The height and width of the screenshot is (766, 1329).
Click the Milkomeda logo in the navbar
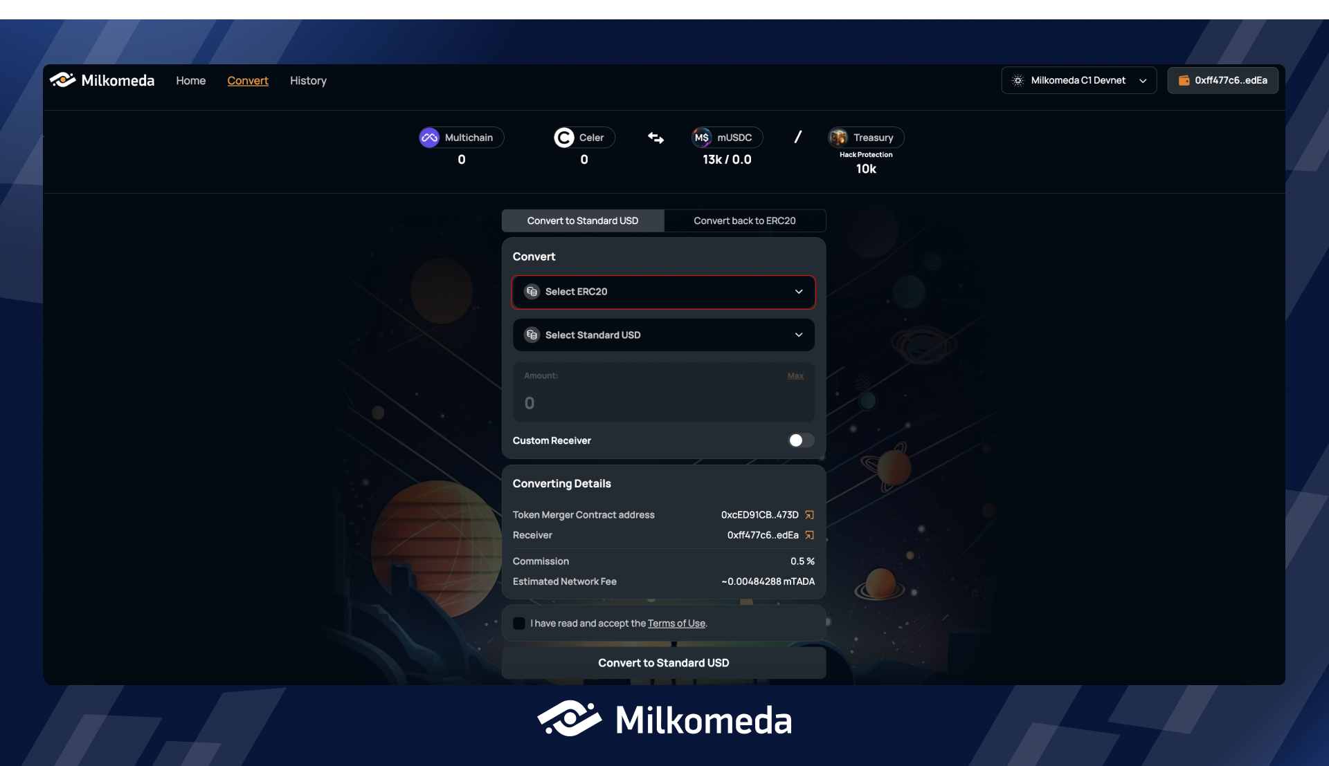(x=102, y=80)
